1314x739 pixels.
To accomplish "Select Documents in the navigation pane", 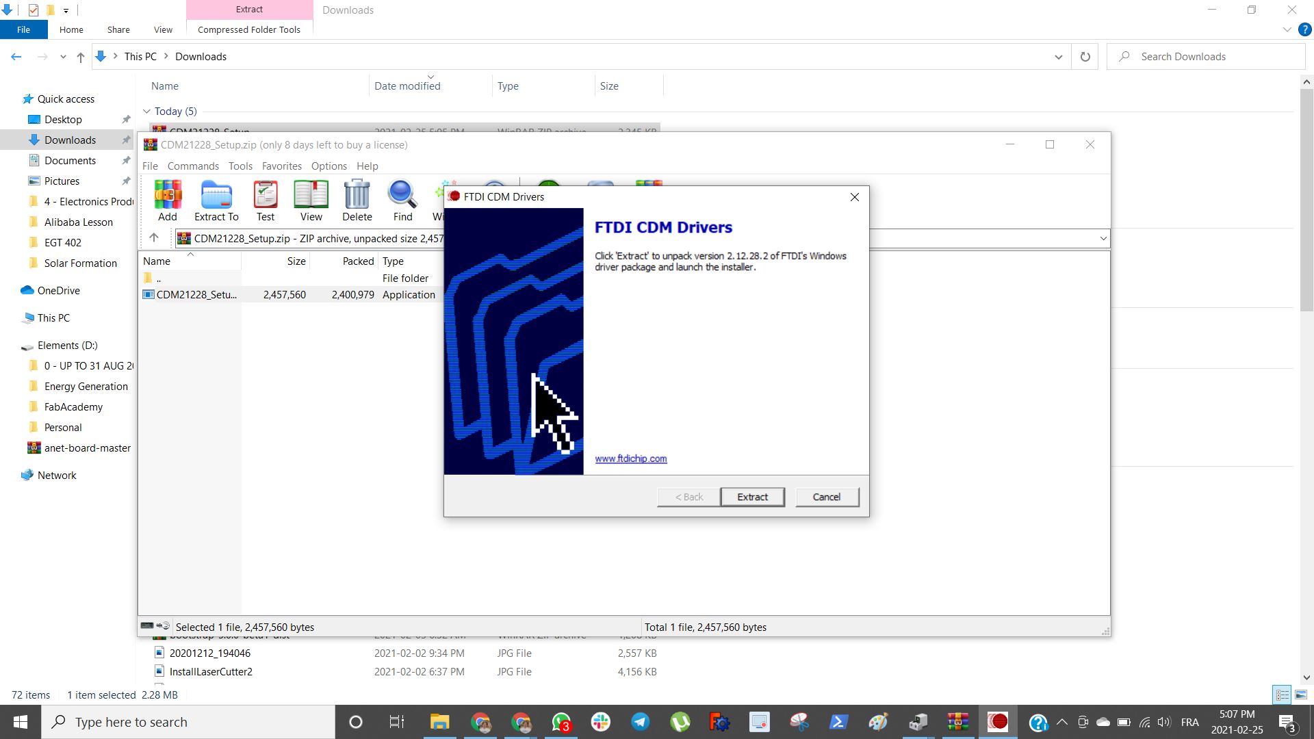I will pos(70,160).
